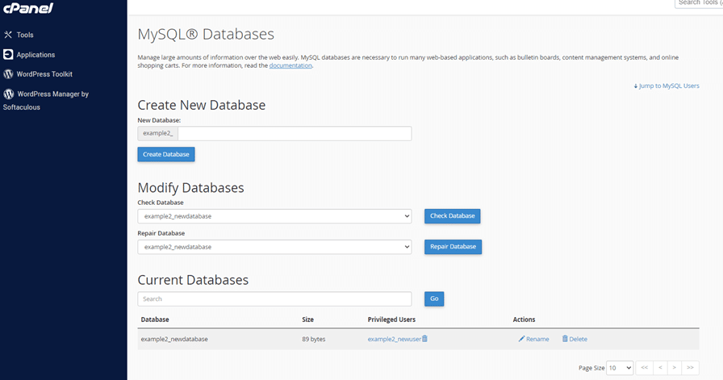Click the Size column header
The width and height of the screenshot is (723, 380).
[307, 319]
